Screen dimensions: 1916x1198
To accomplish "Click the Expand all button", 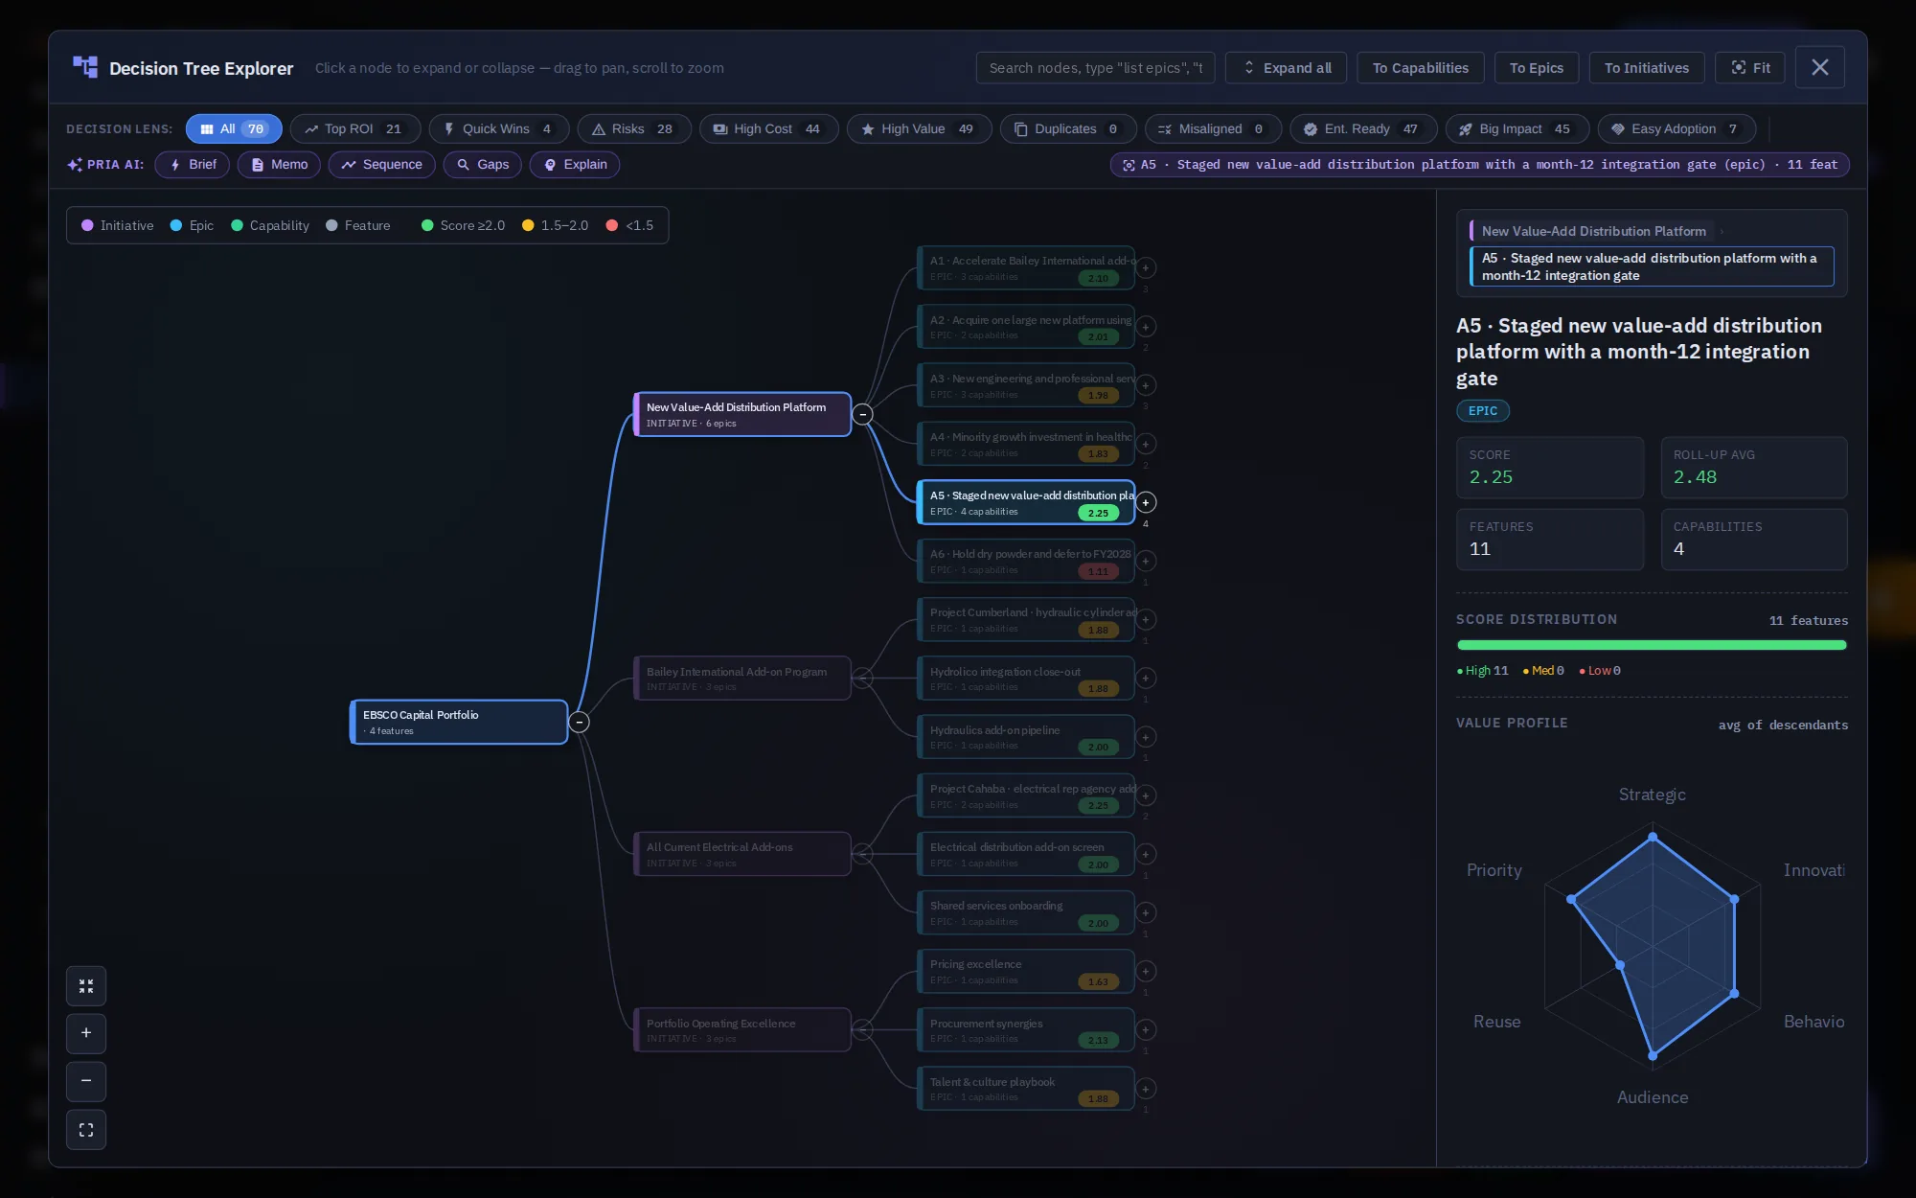I will point(1287,68).
